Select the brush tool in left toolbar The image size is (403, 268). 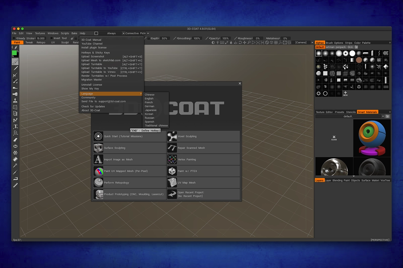pos(15,62)
